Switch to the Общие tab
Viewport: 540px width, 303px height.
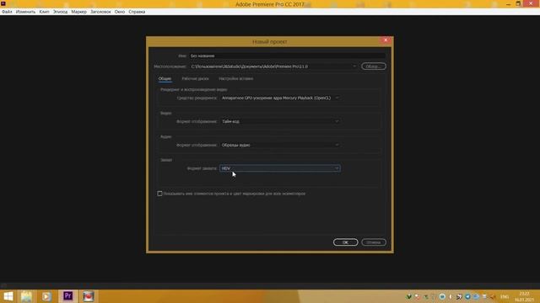165,78
